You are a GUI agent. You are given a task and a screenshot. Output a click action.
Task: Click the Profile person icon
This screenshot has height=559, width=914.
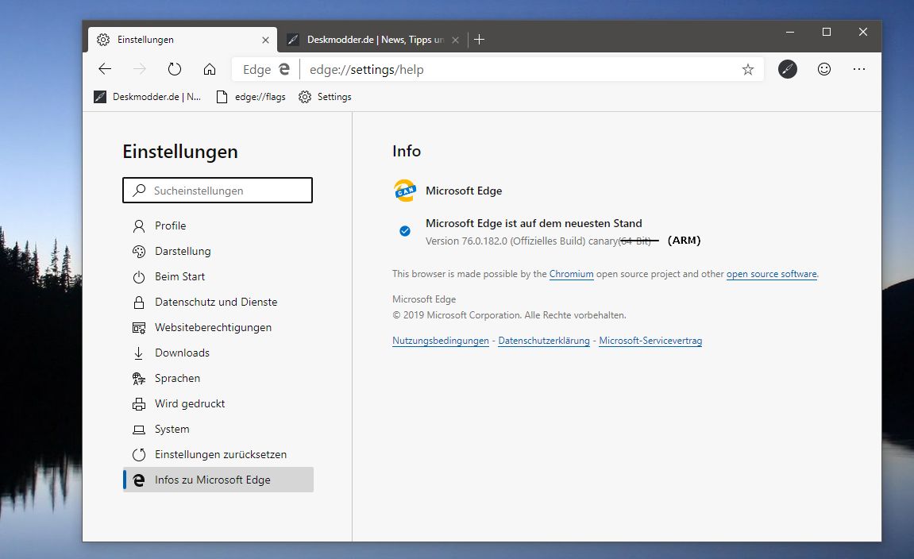tap(139, 226)
